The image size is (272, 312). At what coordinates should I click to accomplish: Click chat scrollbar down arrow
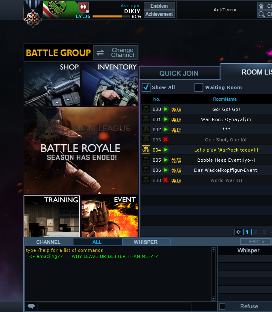click(214, 299)
